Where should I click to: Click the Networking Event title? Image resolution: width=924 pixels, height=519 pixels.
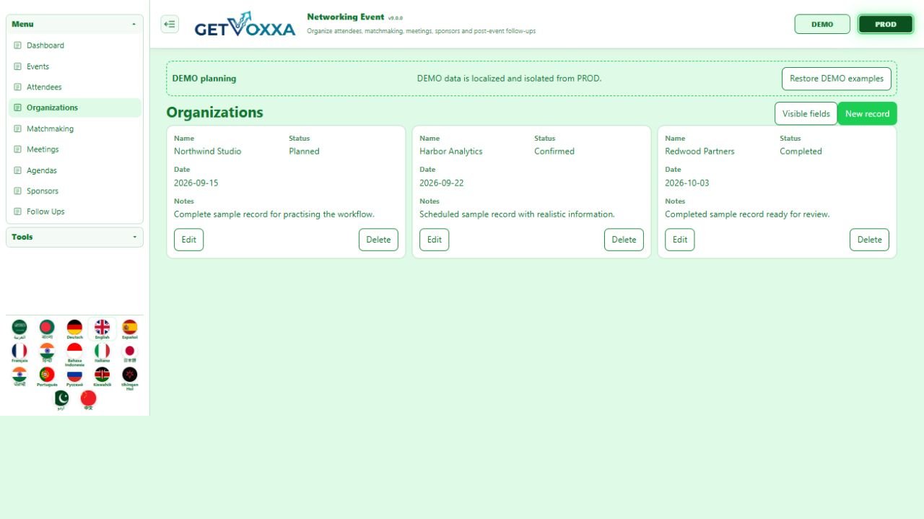click(345, 17)
